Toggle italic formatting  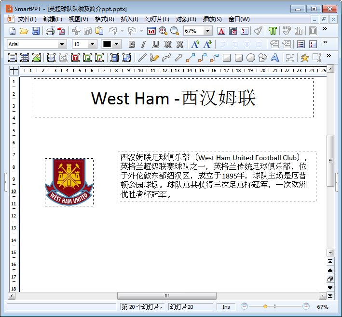pyautogui.click(x=143, y=44)
